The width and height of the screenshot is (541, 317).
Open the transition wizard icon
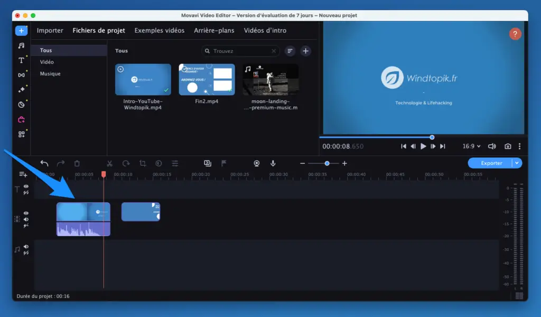click(207, 163)
